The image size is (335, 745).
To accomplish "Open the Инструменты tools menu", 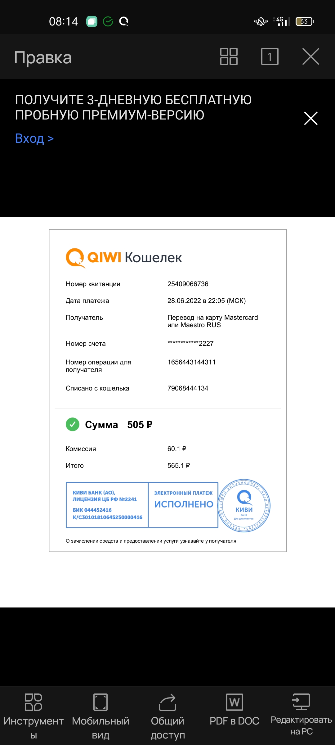I will coord(33,716).
